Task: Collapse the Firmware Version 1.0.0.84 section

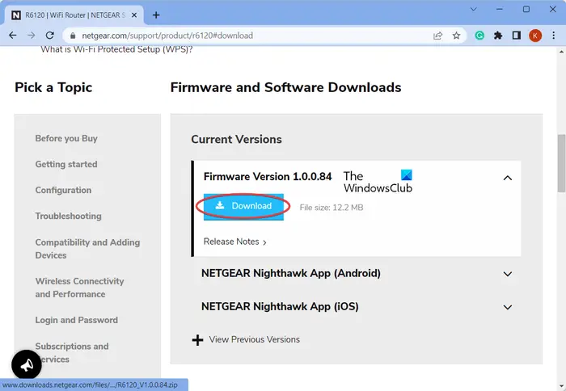Action: 508,178
